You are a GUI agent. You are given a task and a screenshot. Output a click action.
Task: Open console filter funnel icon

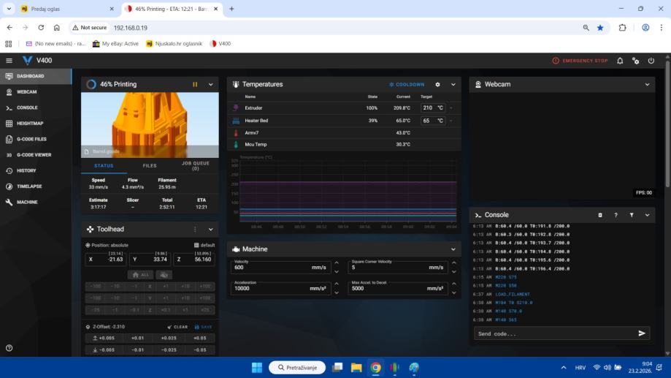point(632,215)
